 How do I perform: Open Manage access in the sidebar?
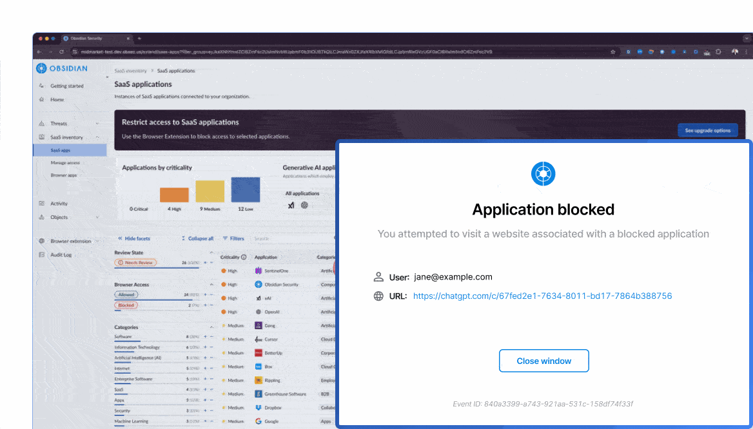[65, 163]
